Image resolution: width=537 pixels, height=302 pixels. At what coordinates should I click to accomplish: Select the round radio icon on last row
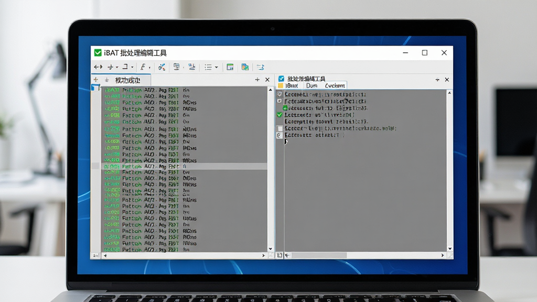point(279,135)
